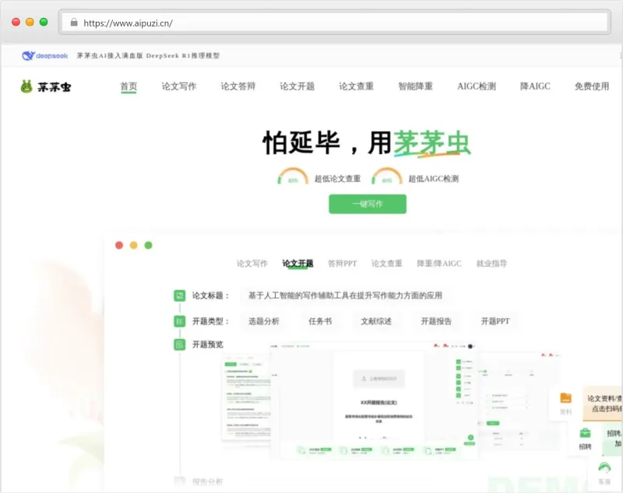Click the 开题类型 step icon
The width and height of the screenshot is (623, 493).
pos(180,321)
